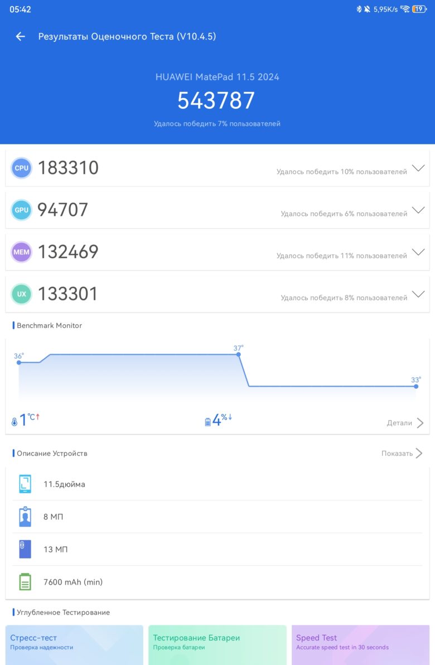Image resolution: width=435 pixels, height=665 pixels.
Task: Tap the battery icon beside 7600 mAh
Action: (x=25, y=582)
